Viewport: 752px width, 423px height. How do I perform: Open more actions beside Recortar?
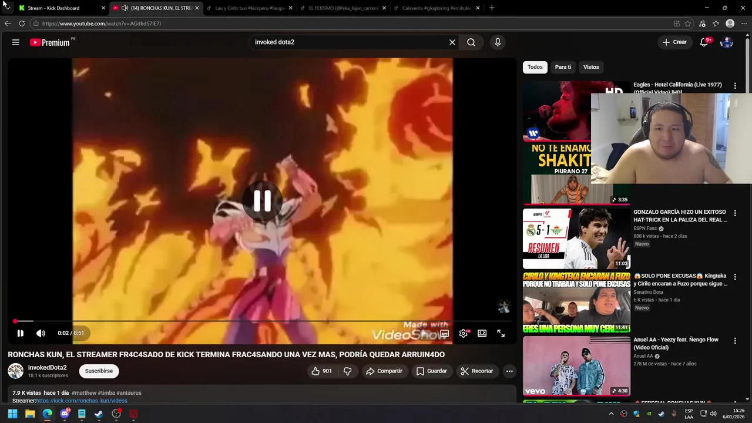(x=509, y=371)
